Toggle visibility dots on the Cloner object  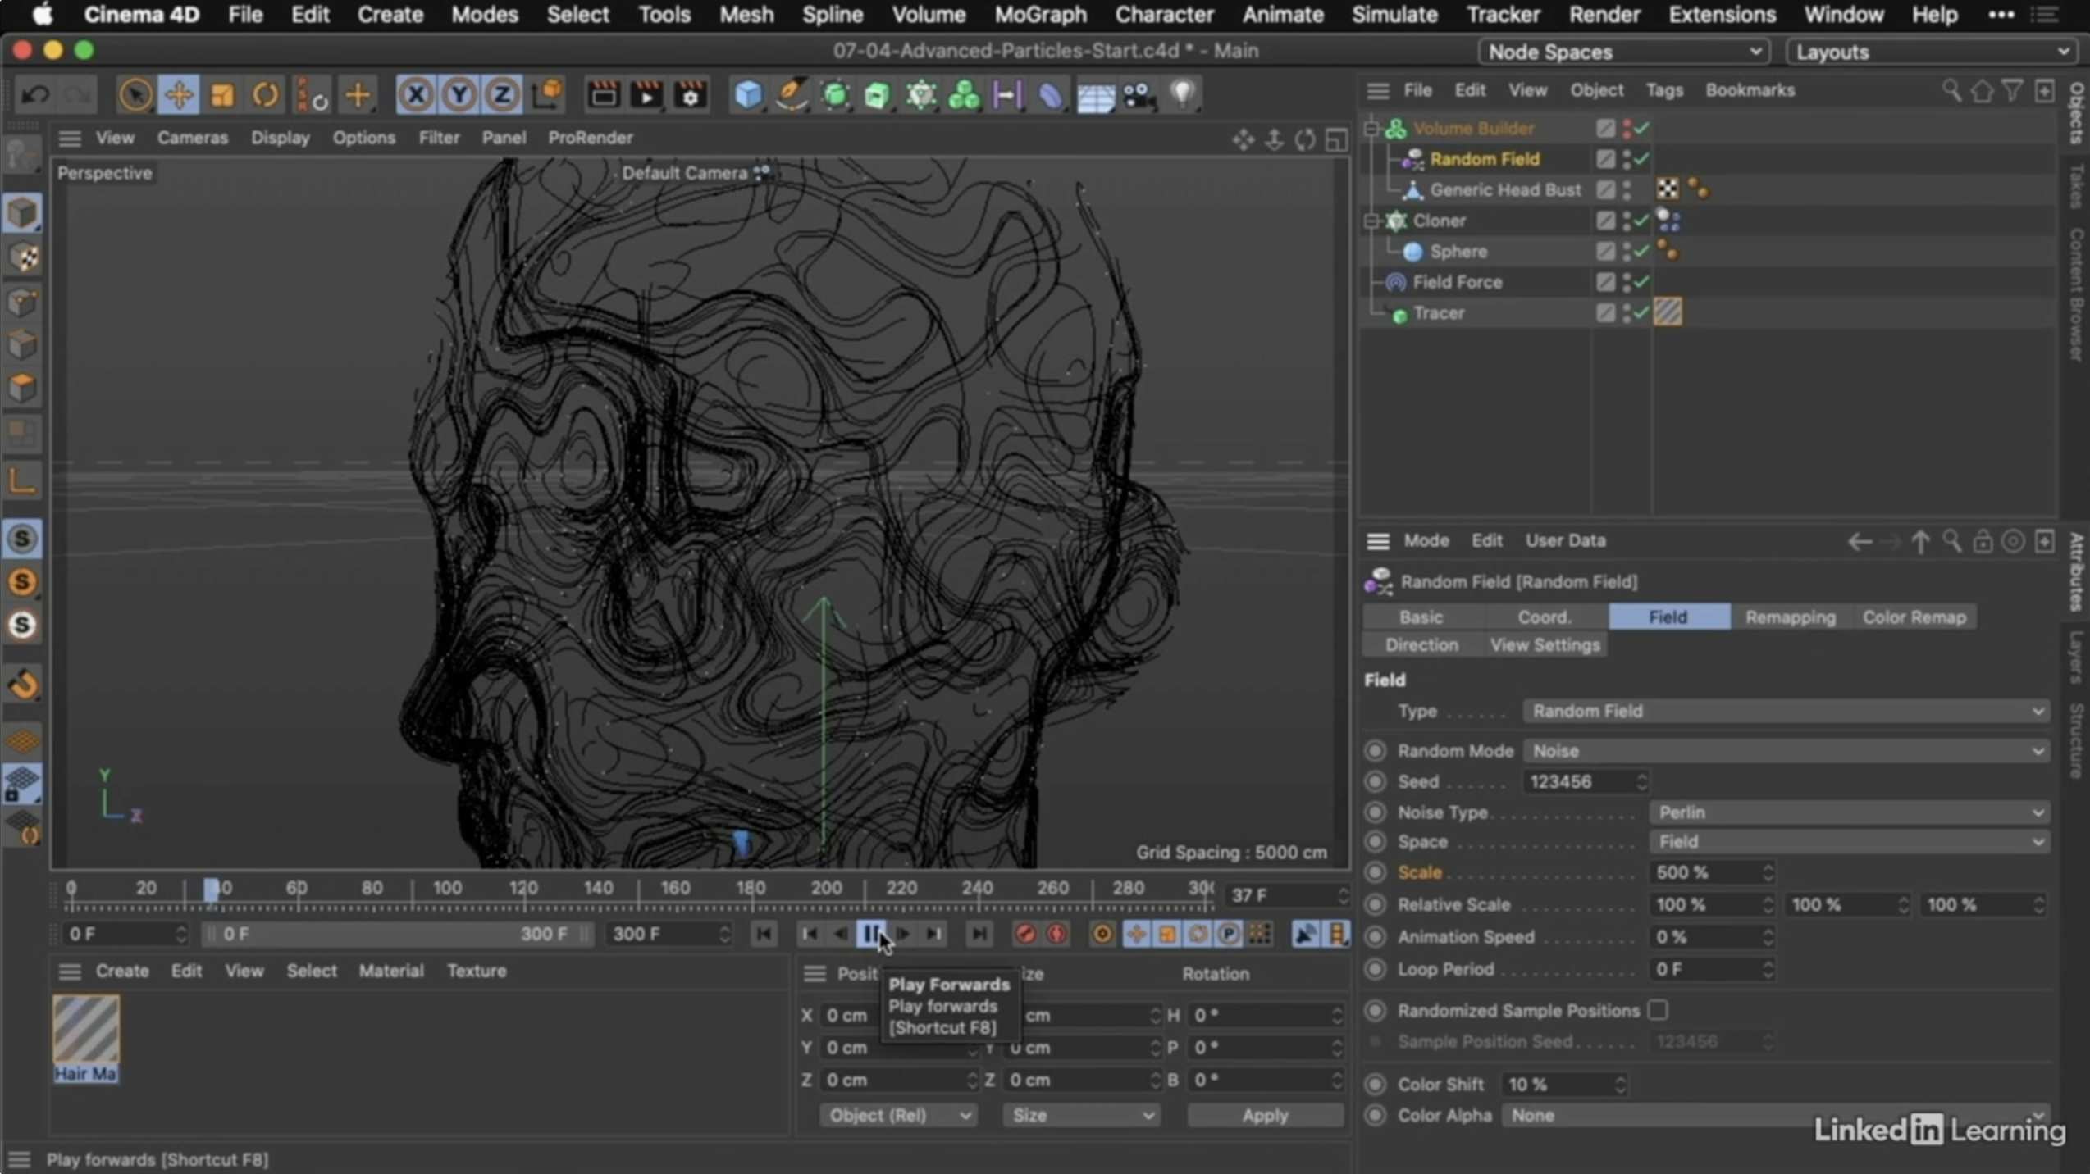(1629, 221)
